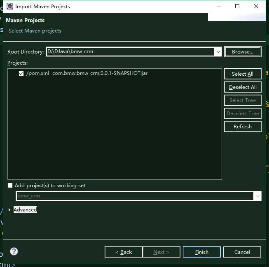Image resolution: width=269 pixels, height=267 pixels.
Task: Click the Deselect Tree button
Action: (x=243, y=113)
